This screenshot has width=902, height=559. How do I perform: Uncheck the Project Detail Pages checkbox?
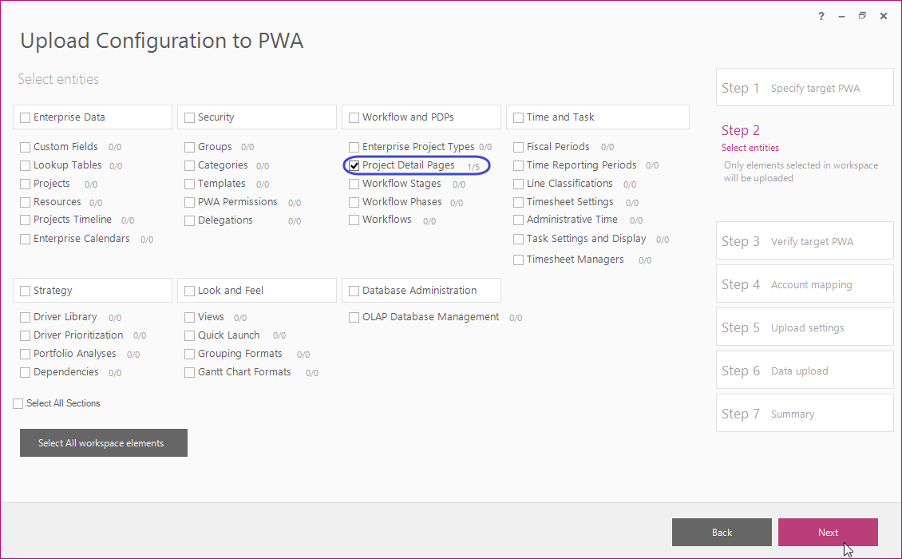[354, 166]
